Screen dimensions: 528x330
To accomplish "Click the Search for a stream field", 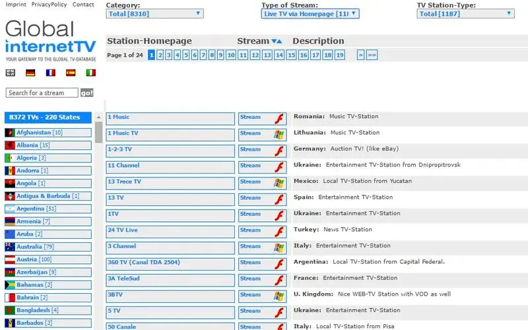I will pyautogui.click(x=42, y=93).
